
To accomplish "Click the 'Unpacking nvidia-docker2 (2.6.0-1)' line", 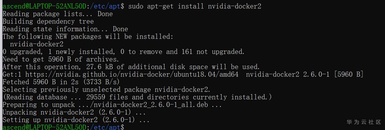I will (x=74, y=112).
